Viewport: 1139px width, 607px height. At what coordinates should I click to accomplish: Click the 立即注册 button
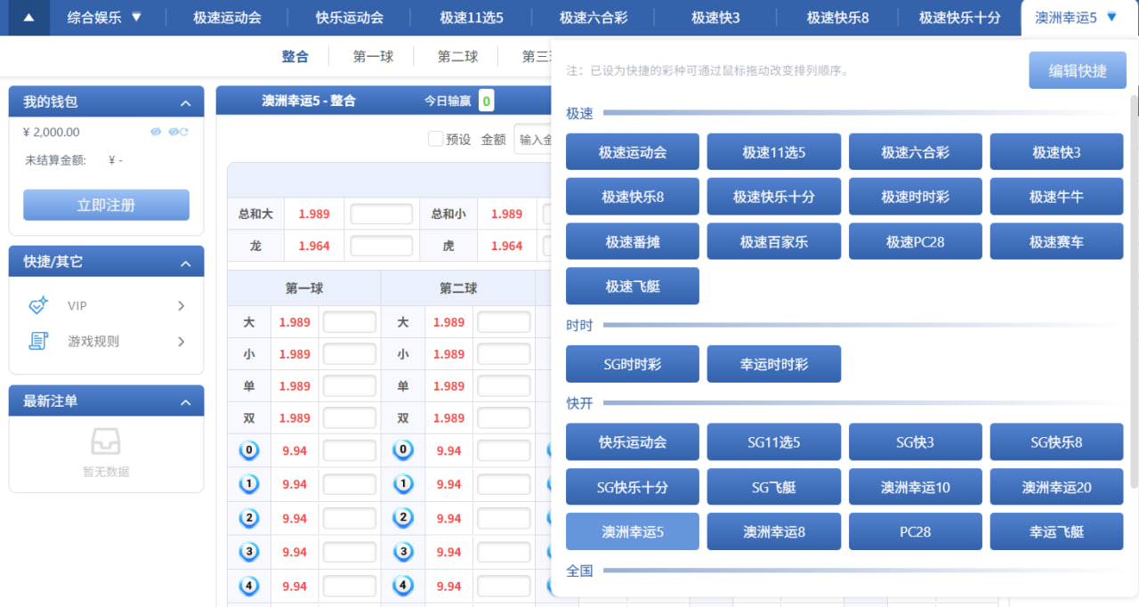[106, 205]
